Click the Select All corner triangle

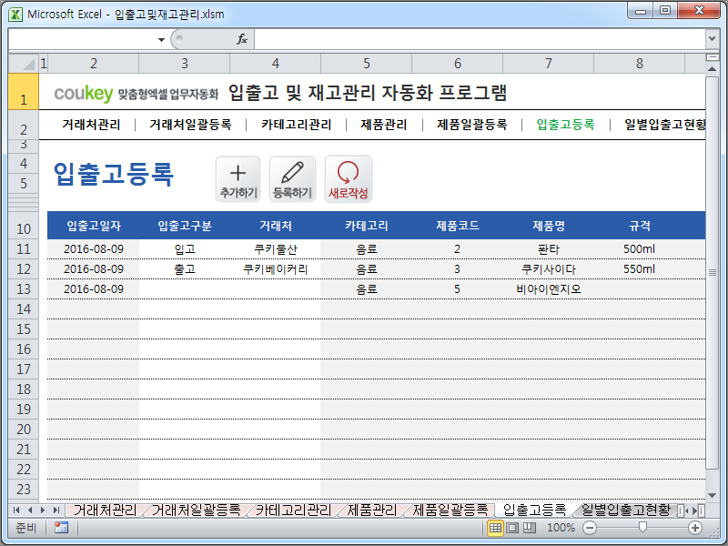point(24,64)
